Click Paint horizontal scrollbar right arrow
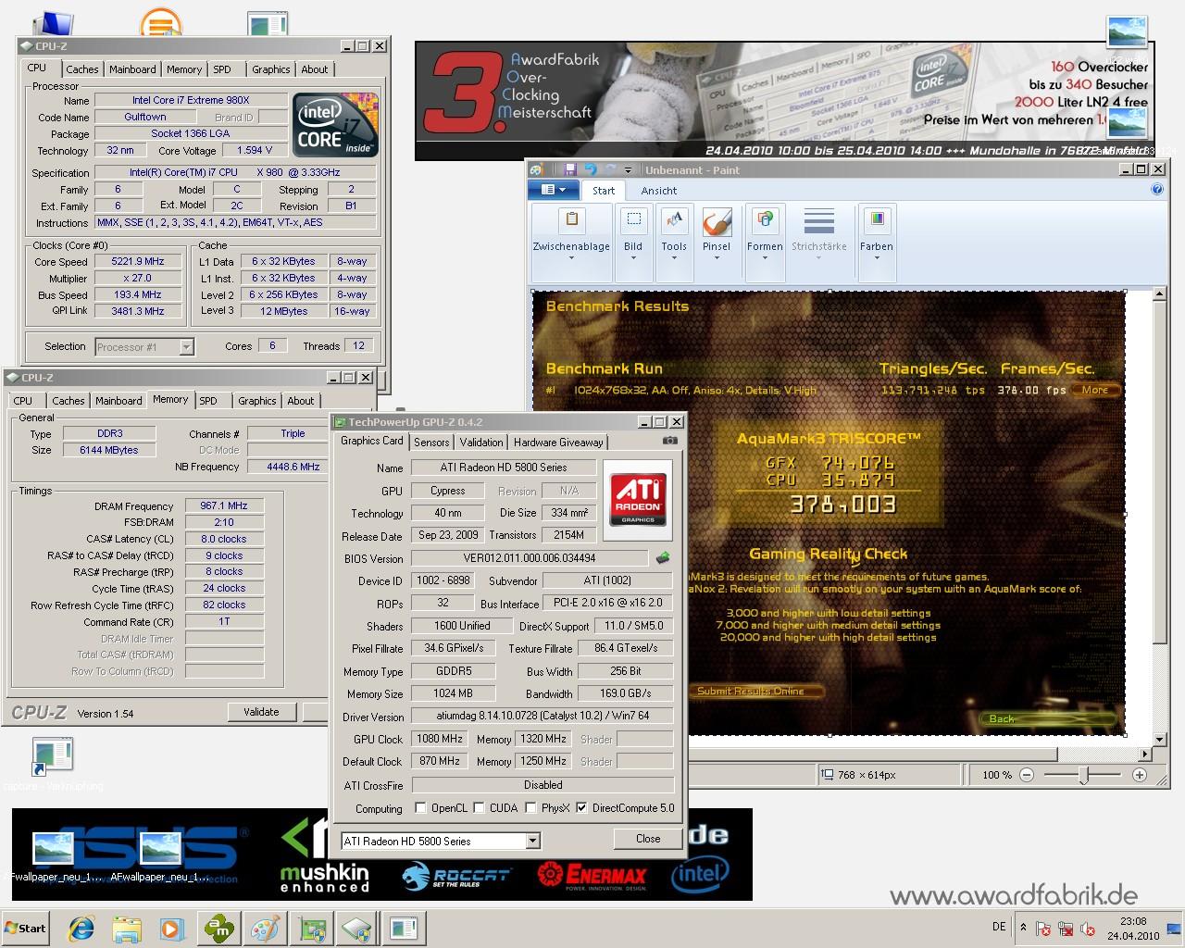 tap(1144, 754)
